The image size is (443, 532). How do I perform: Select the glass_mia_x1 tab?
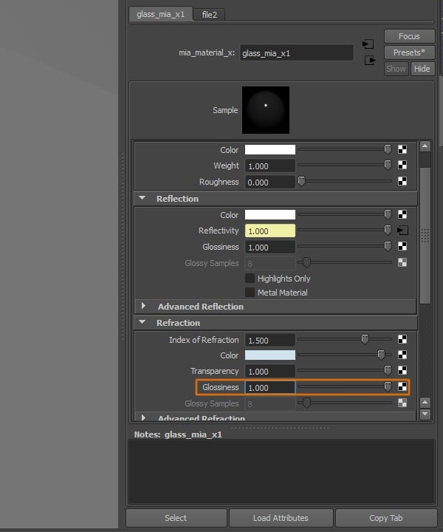[160, 14]
